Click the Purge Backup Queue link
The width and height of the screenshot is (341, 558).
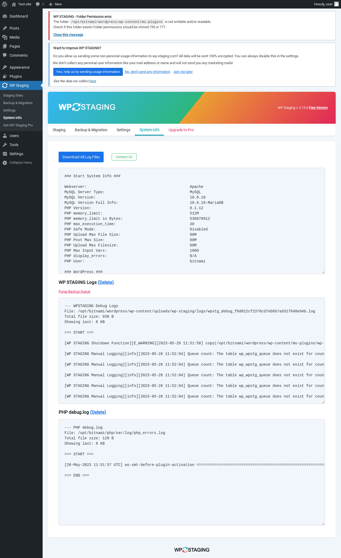74,292
